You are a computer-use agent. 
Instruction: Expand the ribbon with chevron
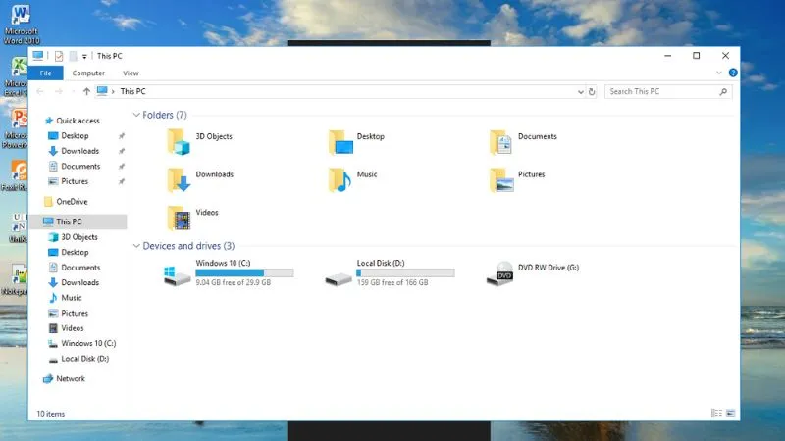pyautogui.click(x=719, y=73)
